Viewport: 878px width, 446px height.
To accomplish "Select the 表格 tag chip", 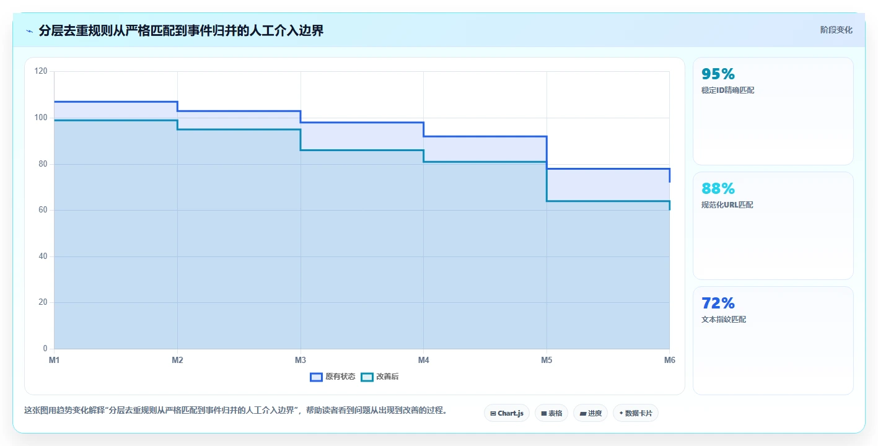I will click(x=551, y=413).
